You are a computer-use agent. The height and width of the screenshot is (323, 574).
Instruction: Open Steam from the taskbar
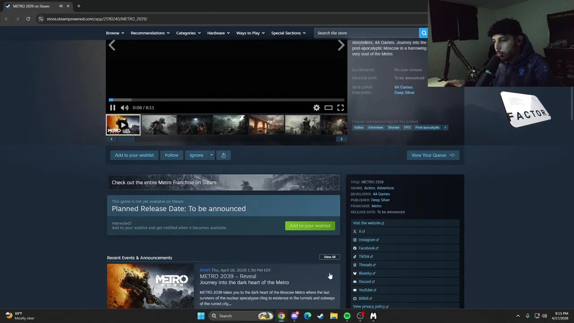coord(321,316)
